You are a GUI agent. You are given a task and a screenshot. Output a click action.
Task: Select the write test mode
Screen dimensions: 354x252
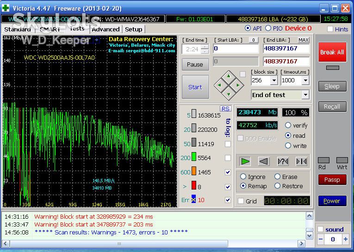[x=288, y=146]
